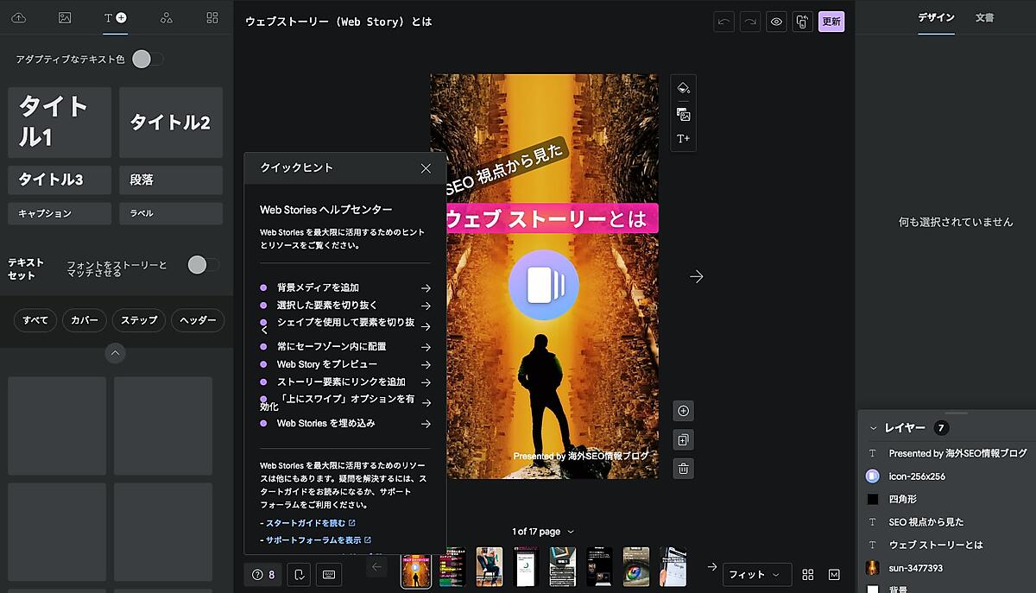Open the keyboard shortcuts icon

[x=329, y=574]
